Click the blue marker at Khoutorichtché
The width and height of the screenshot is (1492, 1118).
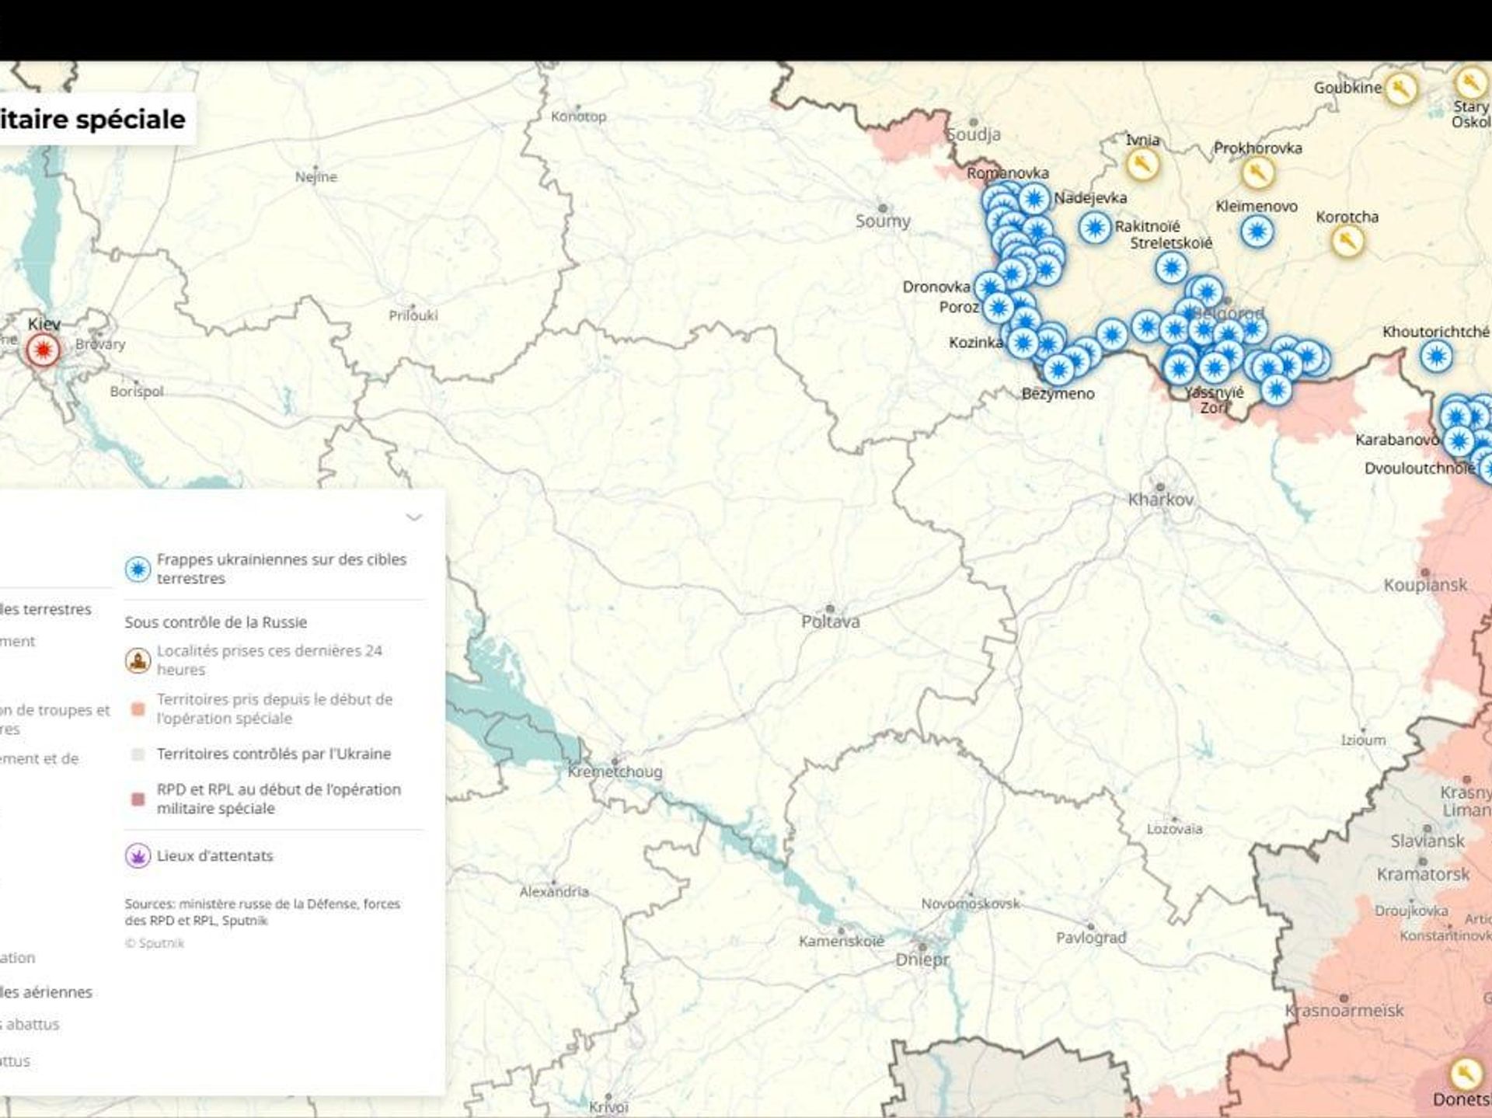tap(1436, 357)
